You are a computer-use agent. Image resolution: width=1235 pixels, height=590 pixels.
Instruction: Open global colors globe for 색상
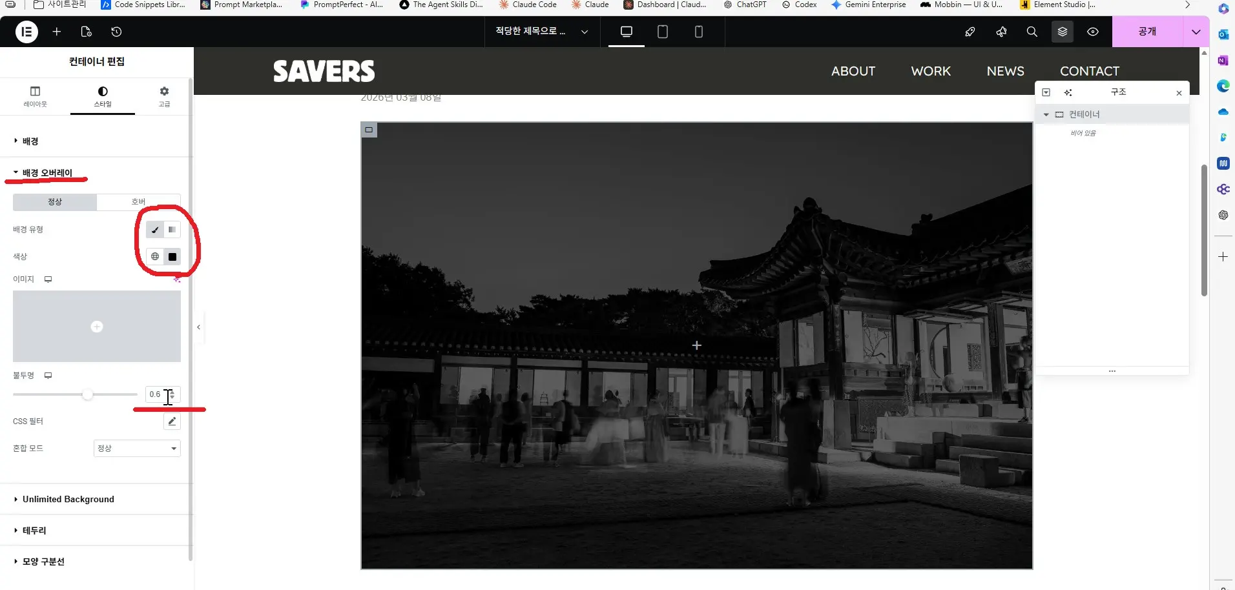click(155, 257)
